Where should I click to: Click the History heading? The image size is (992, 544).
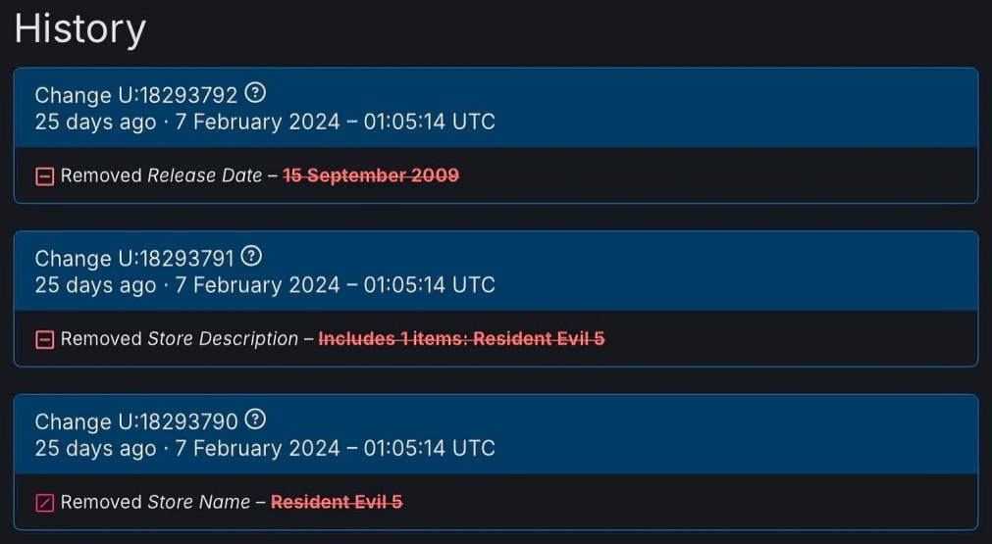tap(80, 29)
